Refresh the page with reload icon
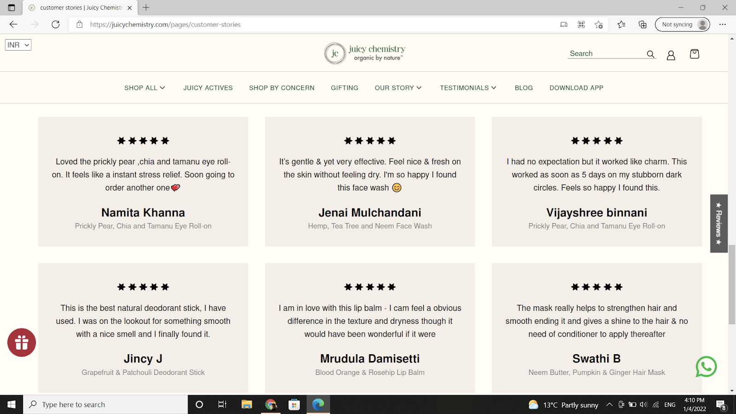The image size is (736, 414). 56,24
